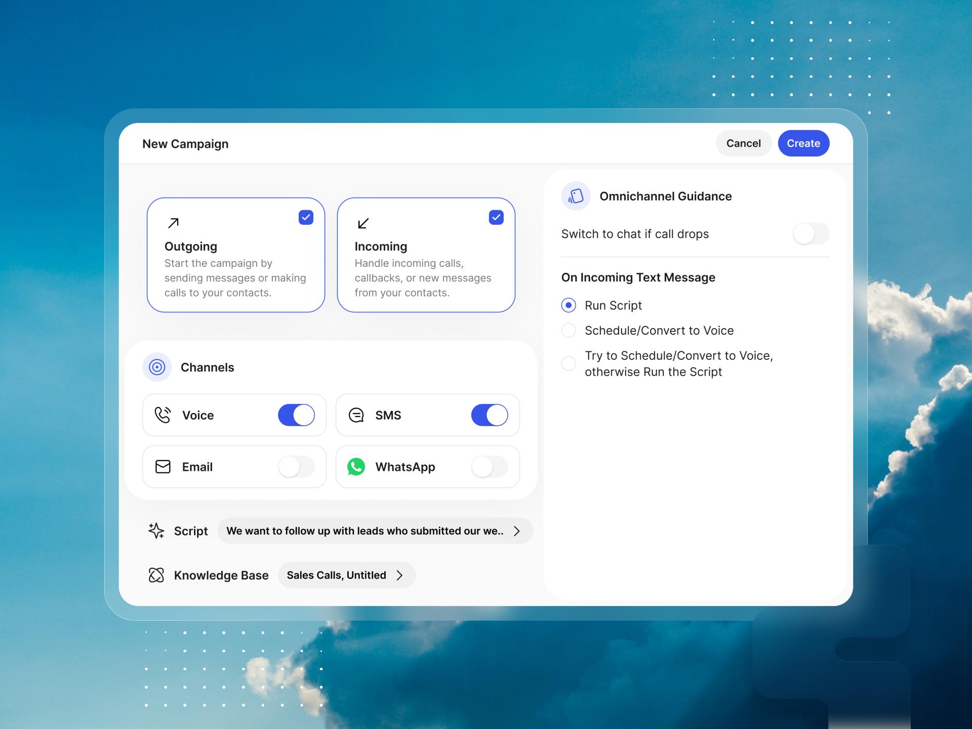Select Schedule/Convert to Voice radio option
Viewport: 972px width, 729px height.
(x=569, y=331)
